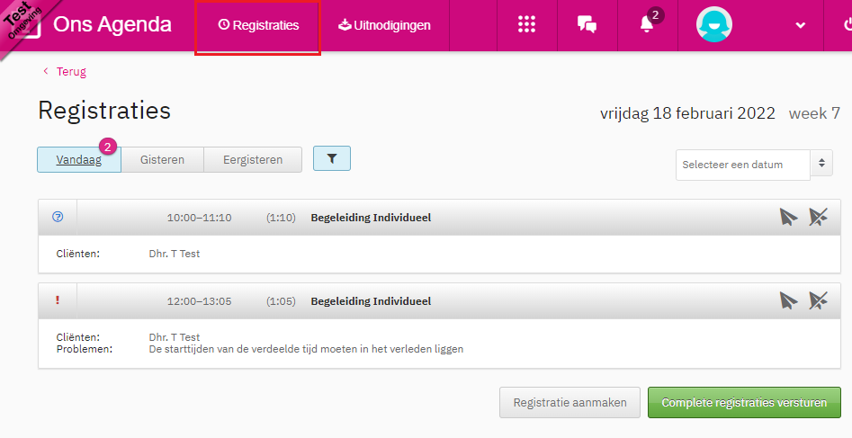Click the power logout icon
This screenshot has height=438, width=852.
point(842,25)
